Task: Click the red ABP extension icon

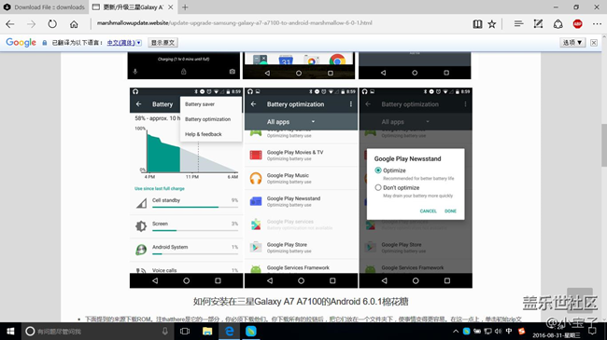Action: tap(577, 24)
